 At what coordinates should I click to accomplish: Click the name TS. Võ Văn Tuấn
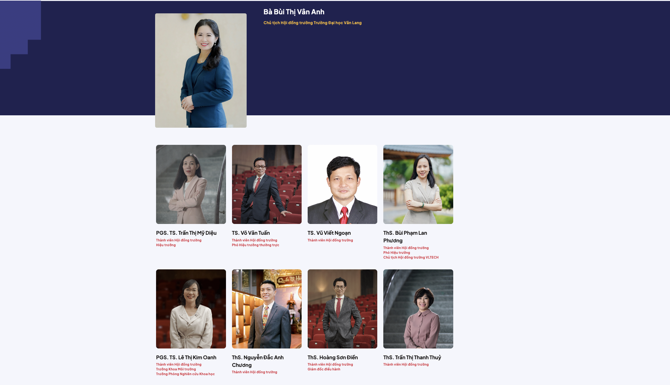[251, 233]
